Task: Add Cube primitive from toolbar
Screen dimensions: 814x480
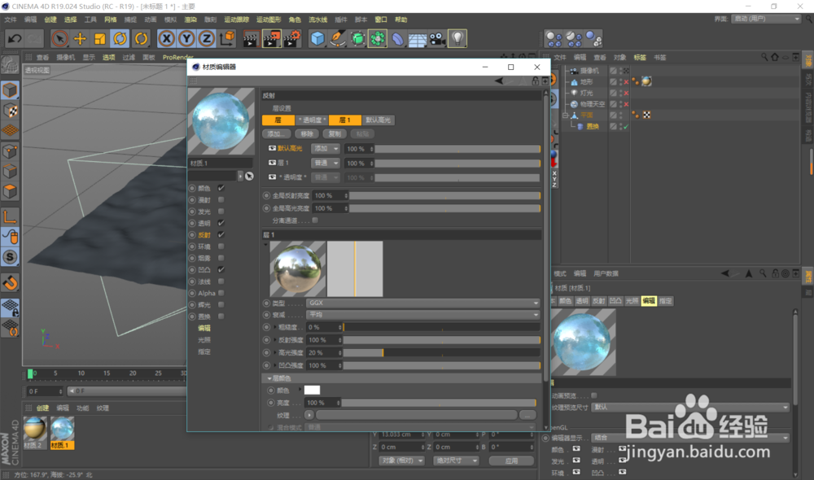Action: click(317, 39)
